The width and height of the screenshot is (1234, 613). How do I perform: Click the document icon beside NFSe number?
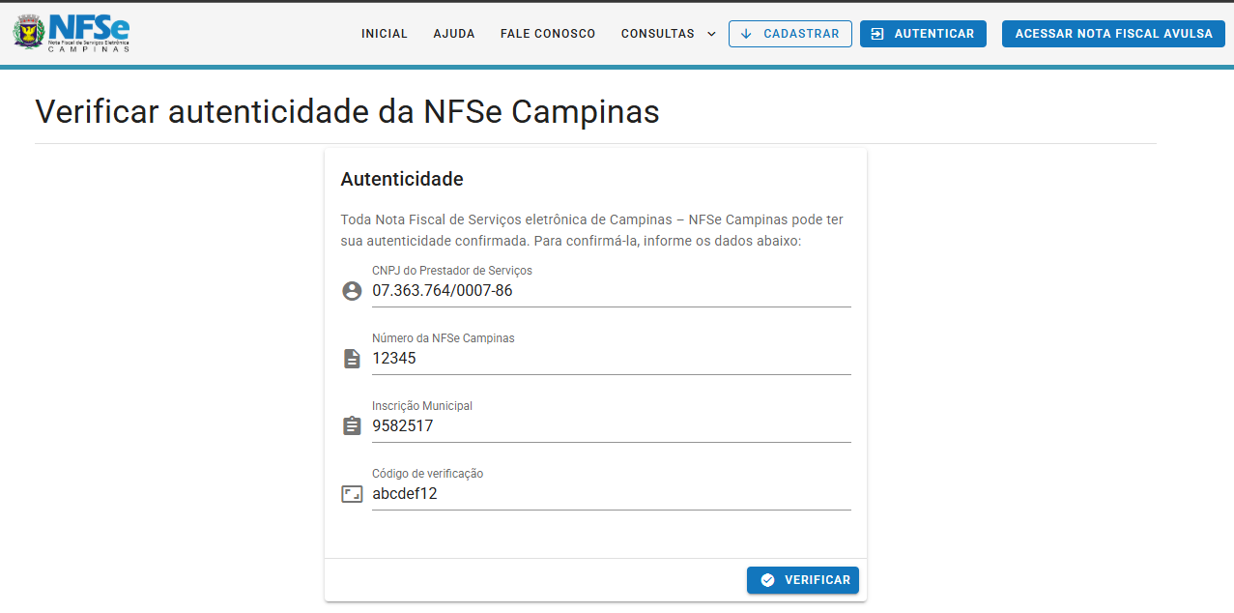pyautogui.click(x=352, y=359)
